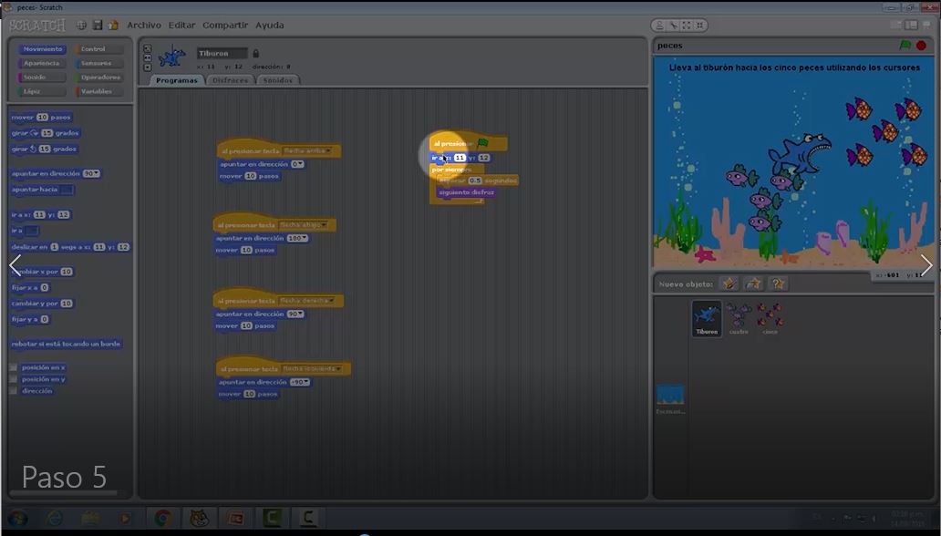Enable the 'dirección' checkbox

point(13,391)
